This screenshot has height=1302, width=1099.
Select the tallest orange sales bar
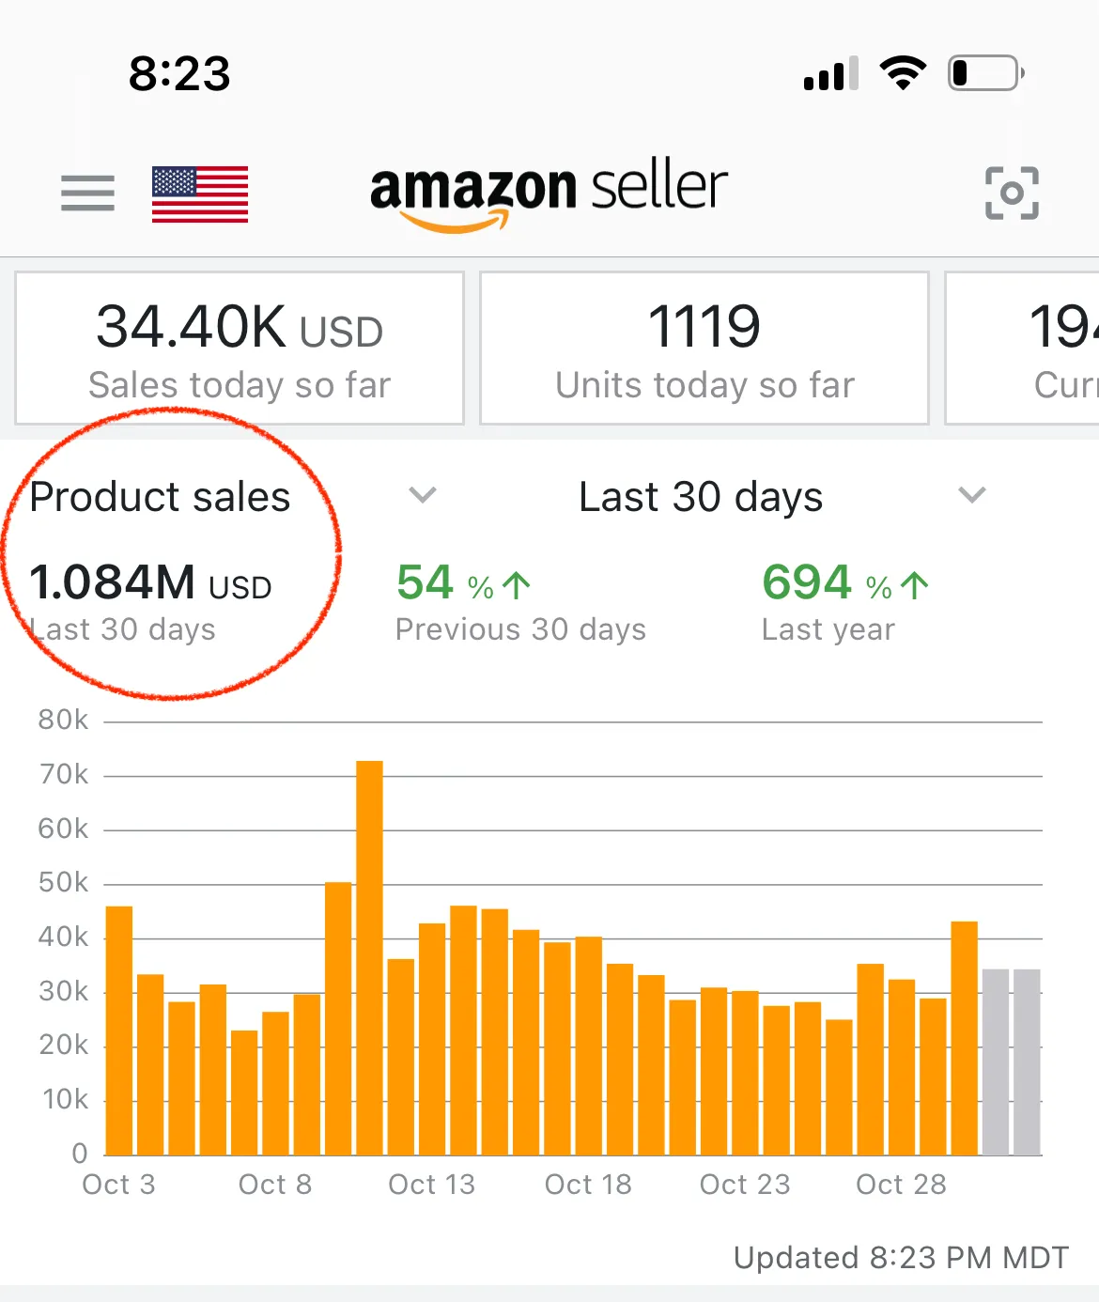click(x=369, y=956)
